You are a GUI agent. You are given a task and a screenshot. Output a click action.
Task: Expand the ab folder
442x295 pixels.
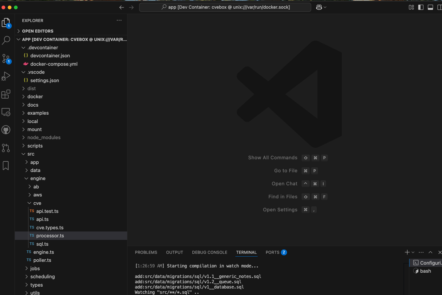tap(71, 187)
